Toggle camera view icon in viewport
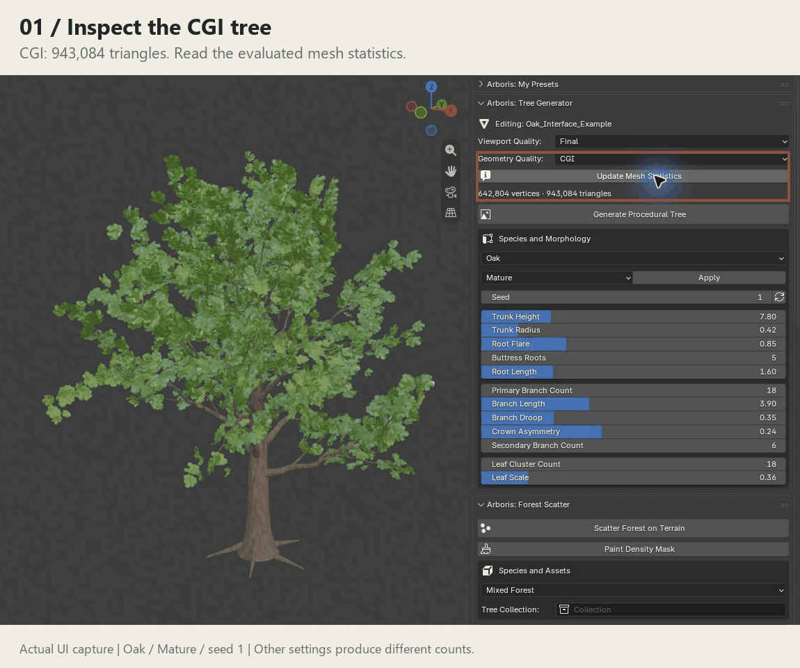 pyautogui.click(x=451, y=192)
